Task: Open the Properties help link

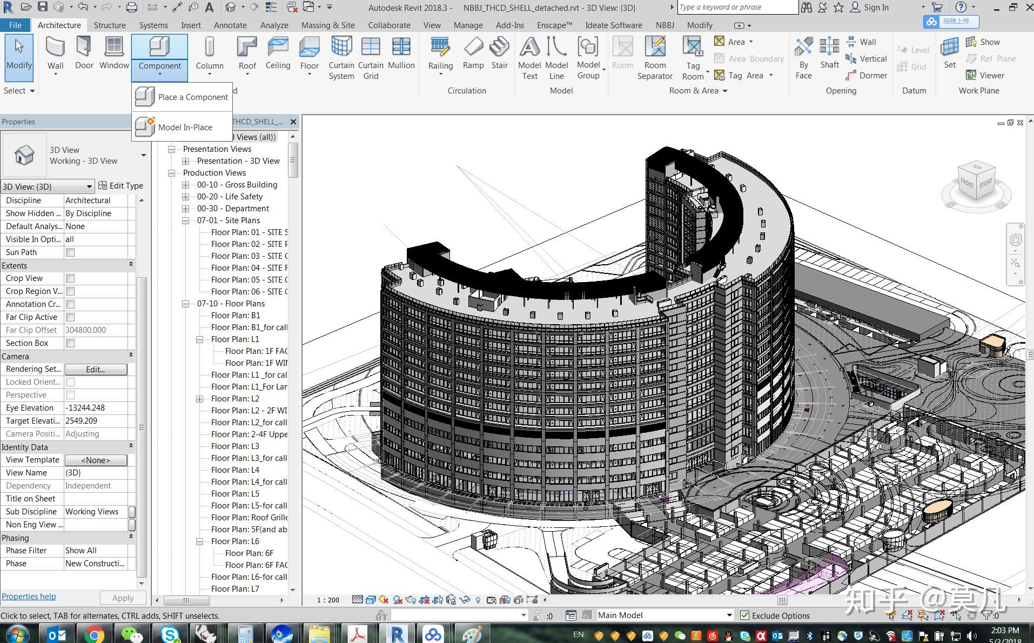Action: (x=29, y=597)
